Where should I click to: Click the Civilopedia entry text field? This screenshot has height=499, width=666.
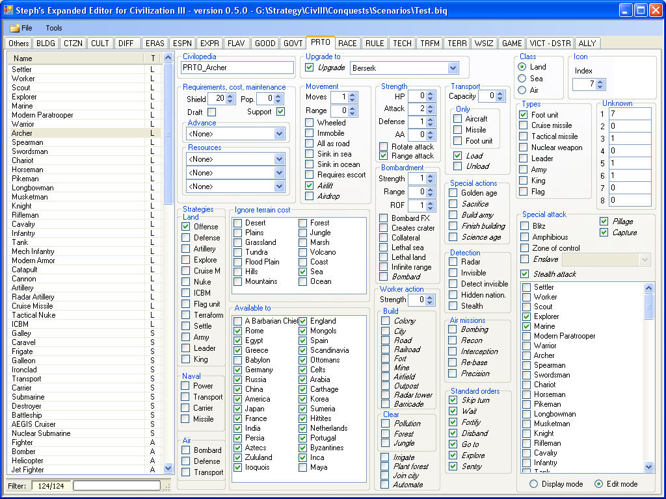coord(237,68)
